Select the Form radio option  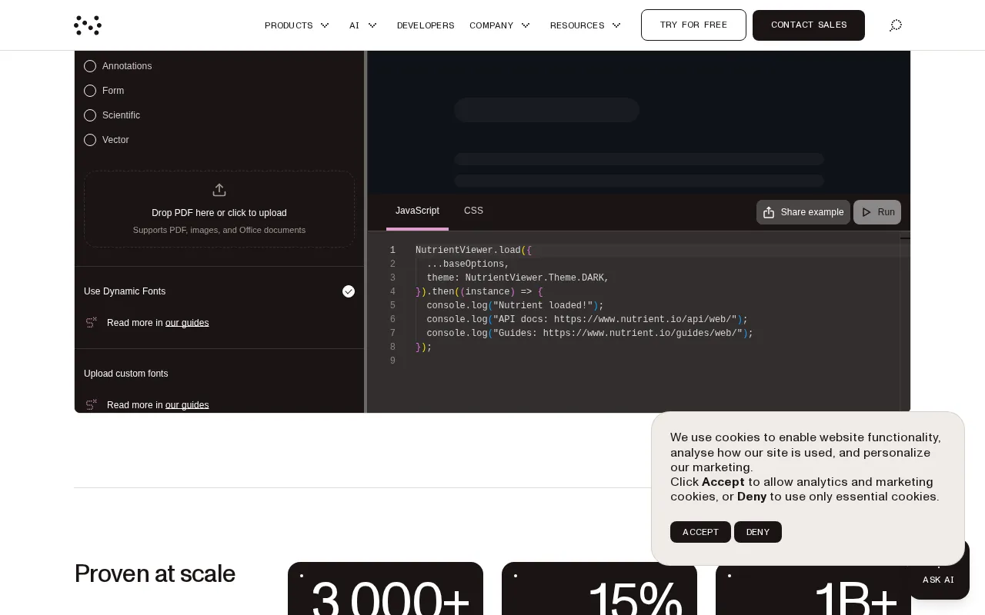tap(90, 91)
